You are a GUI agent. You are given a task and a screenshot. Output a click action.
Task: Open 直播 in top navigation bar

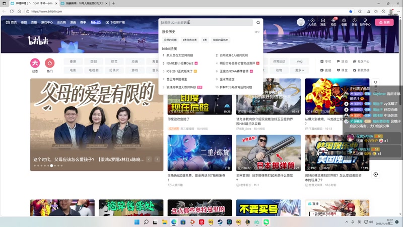pyautogui.click(x=34, y=22)
